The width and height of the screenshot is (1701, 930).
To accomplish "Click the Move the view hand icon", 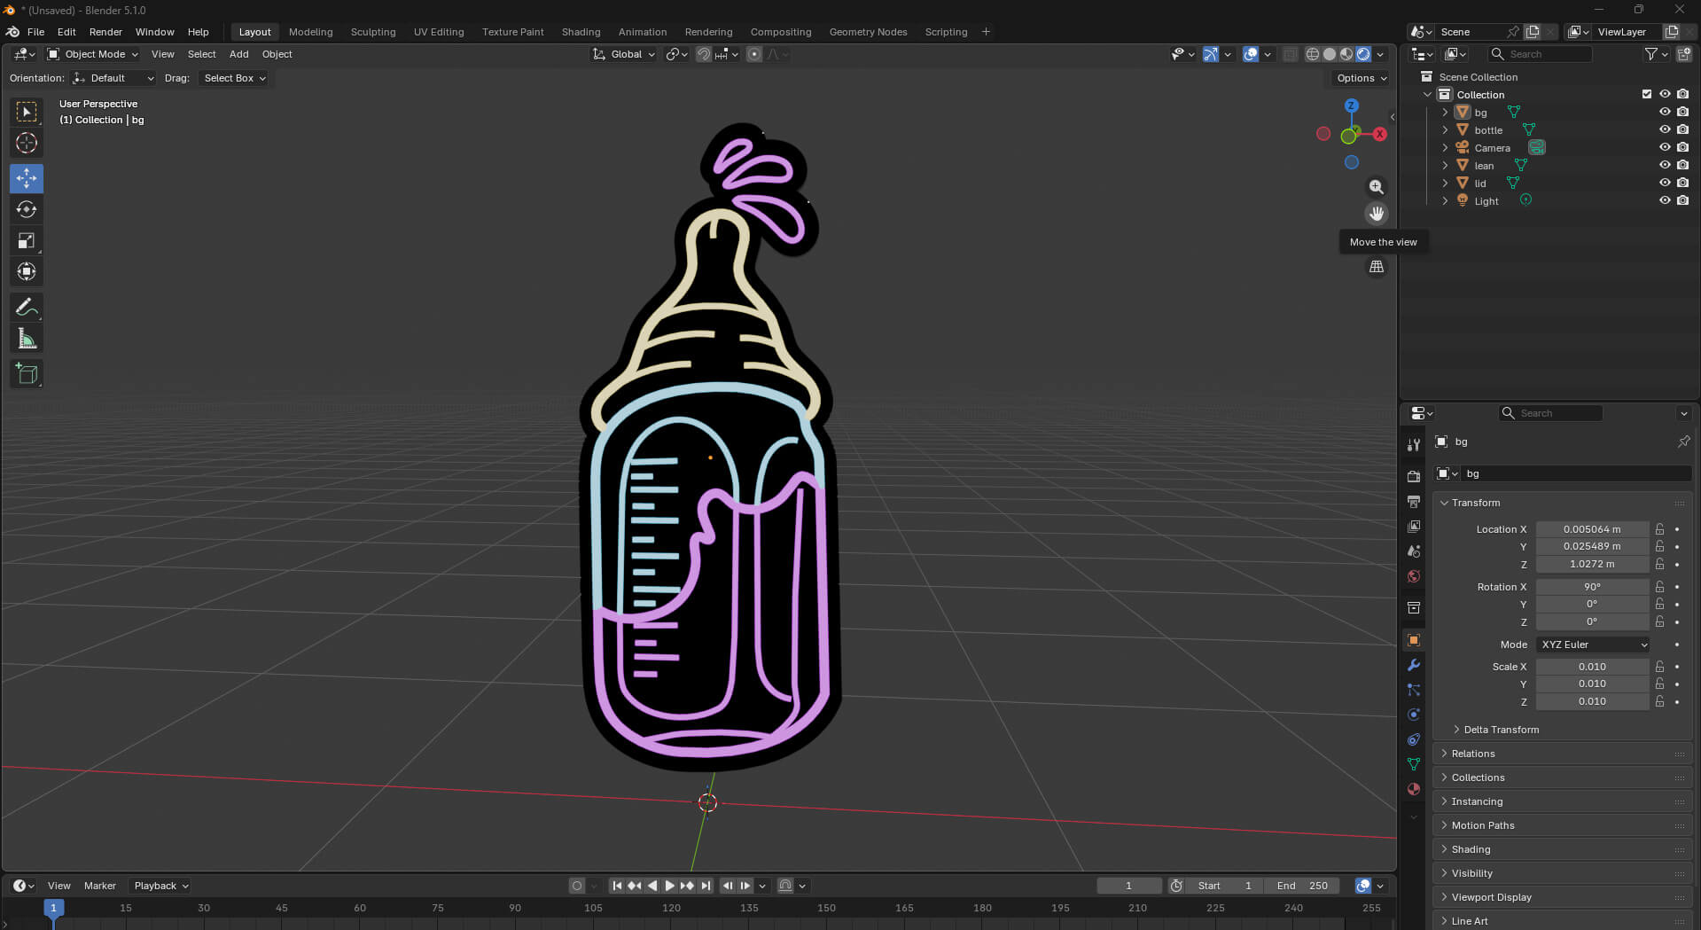I will click(x=1376, y=214).
